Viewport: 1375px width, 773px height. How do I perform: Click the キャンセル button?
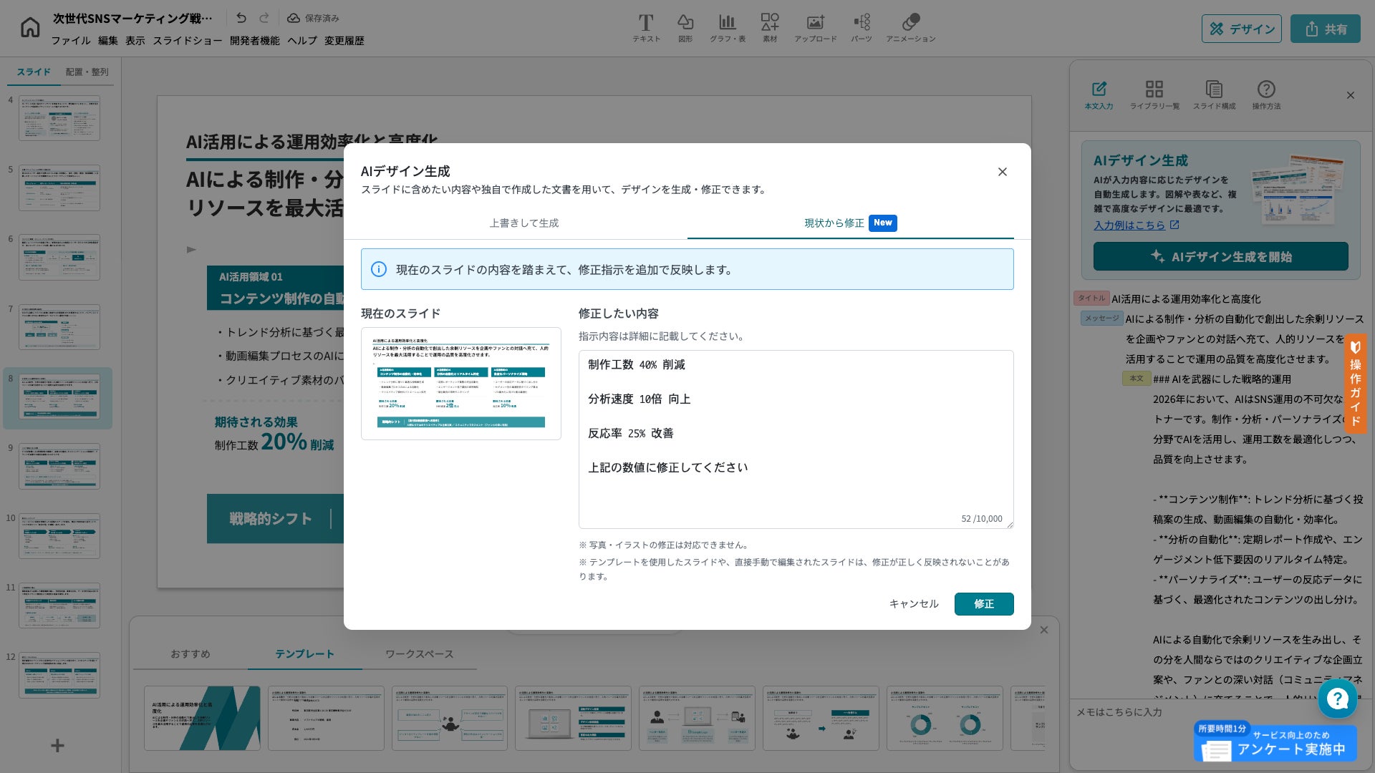(x=914, y=604)
